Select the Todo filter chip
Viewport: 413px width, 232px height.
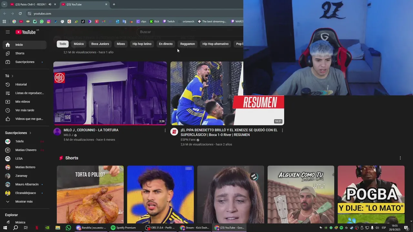pos(63,44)
